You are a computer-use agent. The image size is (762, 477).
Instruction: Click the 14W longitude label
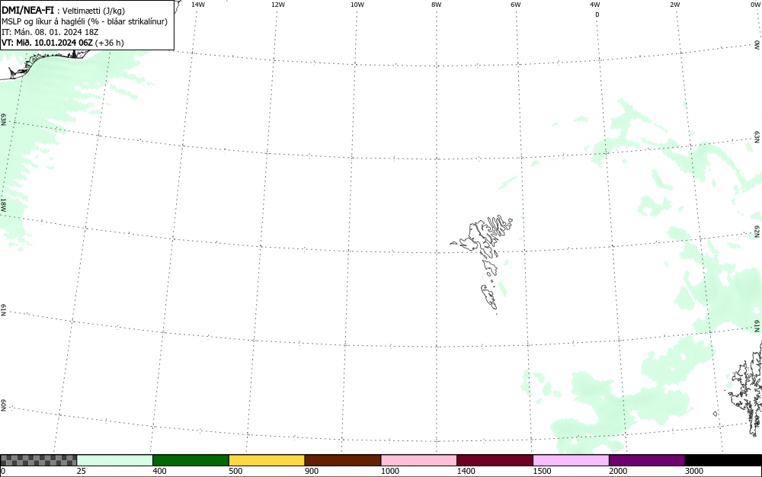198,5
